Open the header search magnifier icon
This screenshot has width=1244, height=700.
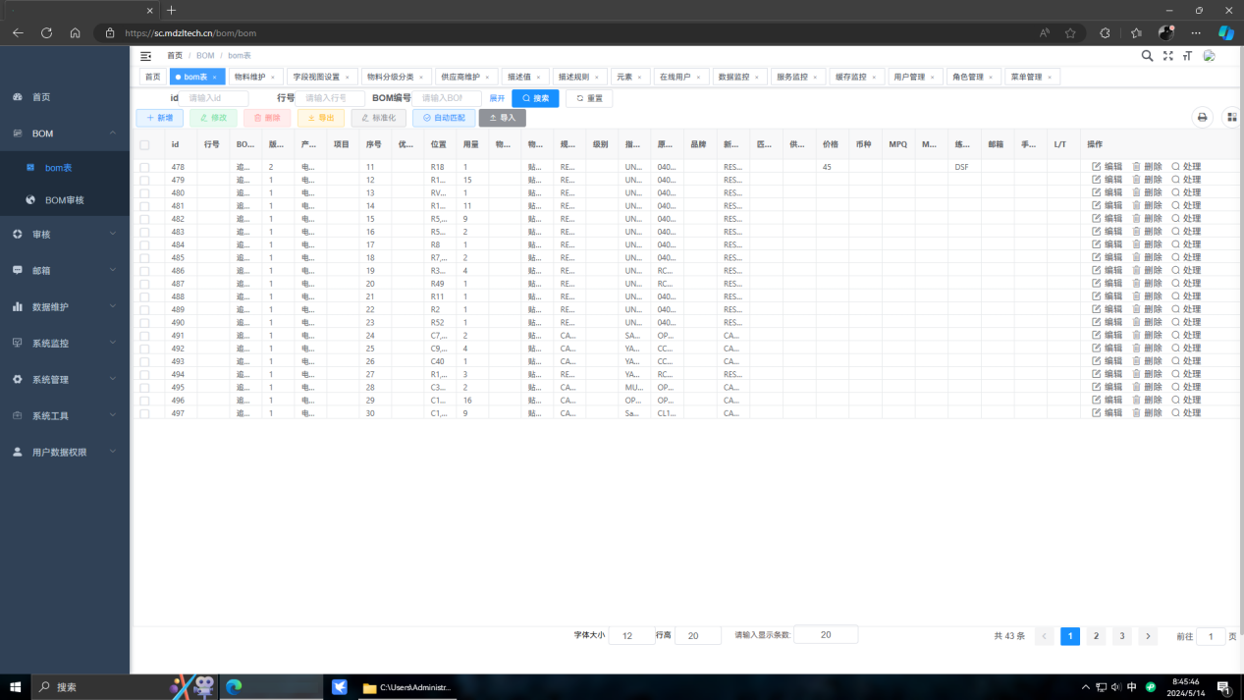click(x=1147, y=56)
